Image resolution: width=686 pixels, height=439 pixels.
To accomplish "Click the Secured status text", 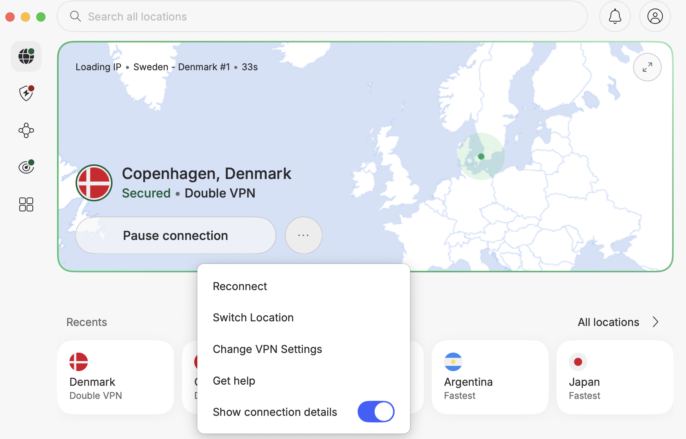I will [146, 193].
